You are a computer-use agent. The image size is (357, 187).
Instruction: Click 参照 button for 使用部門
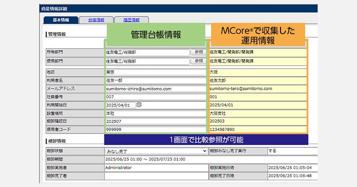click(199, 61)
